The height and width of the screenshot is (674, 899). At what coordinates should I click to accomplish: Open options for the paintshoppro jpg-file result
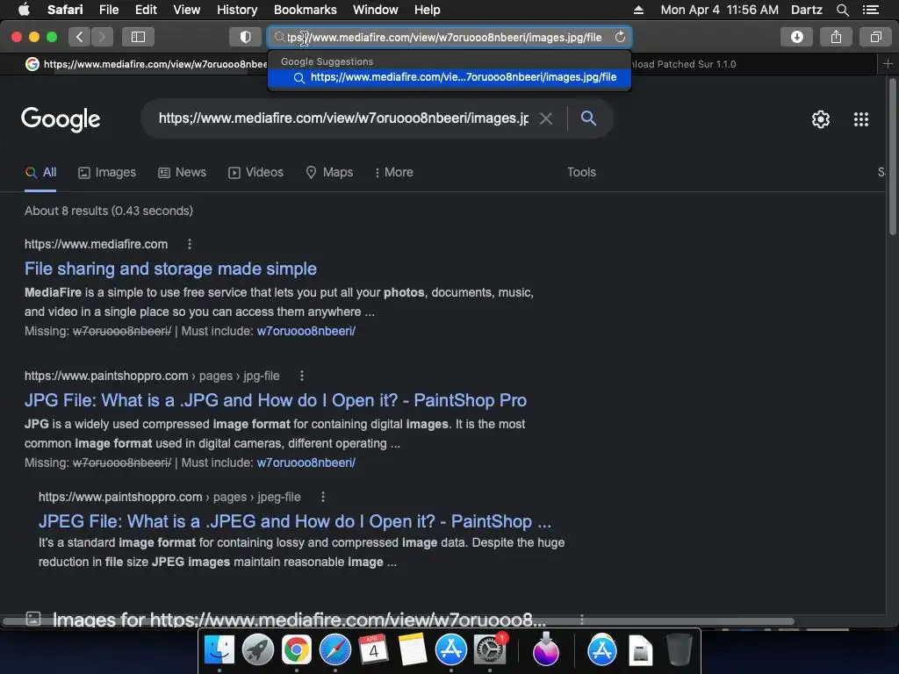(x=302, y=376)
